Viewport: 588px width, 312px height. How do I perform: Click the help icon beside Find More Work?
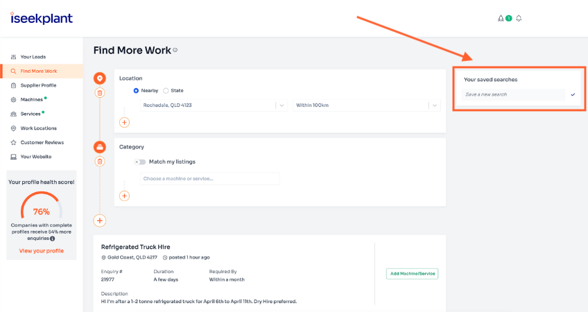175,51
